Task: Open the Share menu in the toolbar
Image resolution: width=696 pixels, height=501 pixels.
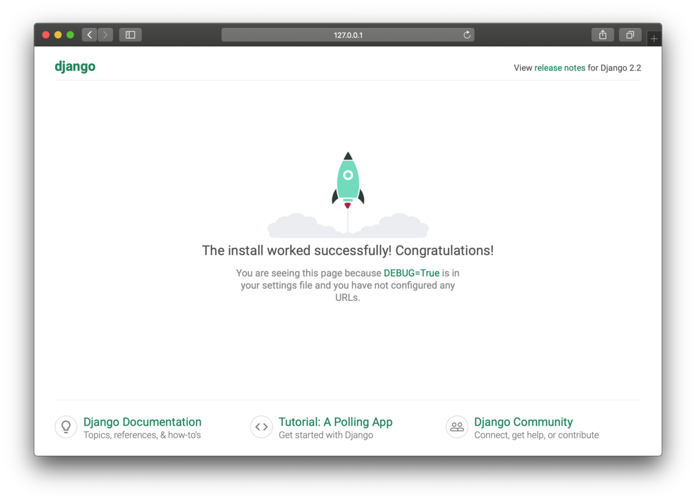Action: [603, 35]
